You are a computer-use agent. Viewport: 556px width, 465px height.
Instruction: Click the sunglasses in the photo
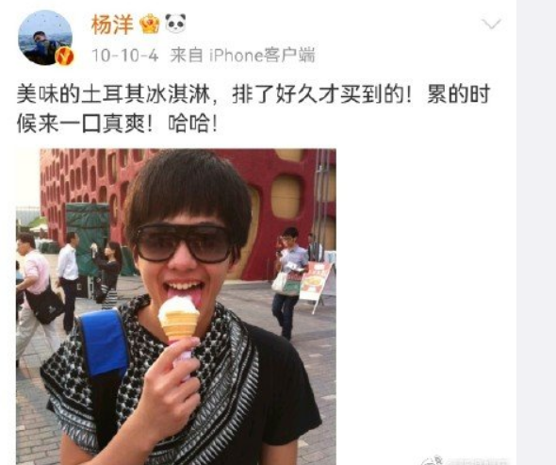tap(184, 243)
